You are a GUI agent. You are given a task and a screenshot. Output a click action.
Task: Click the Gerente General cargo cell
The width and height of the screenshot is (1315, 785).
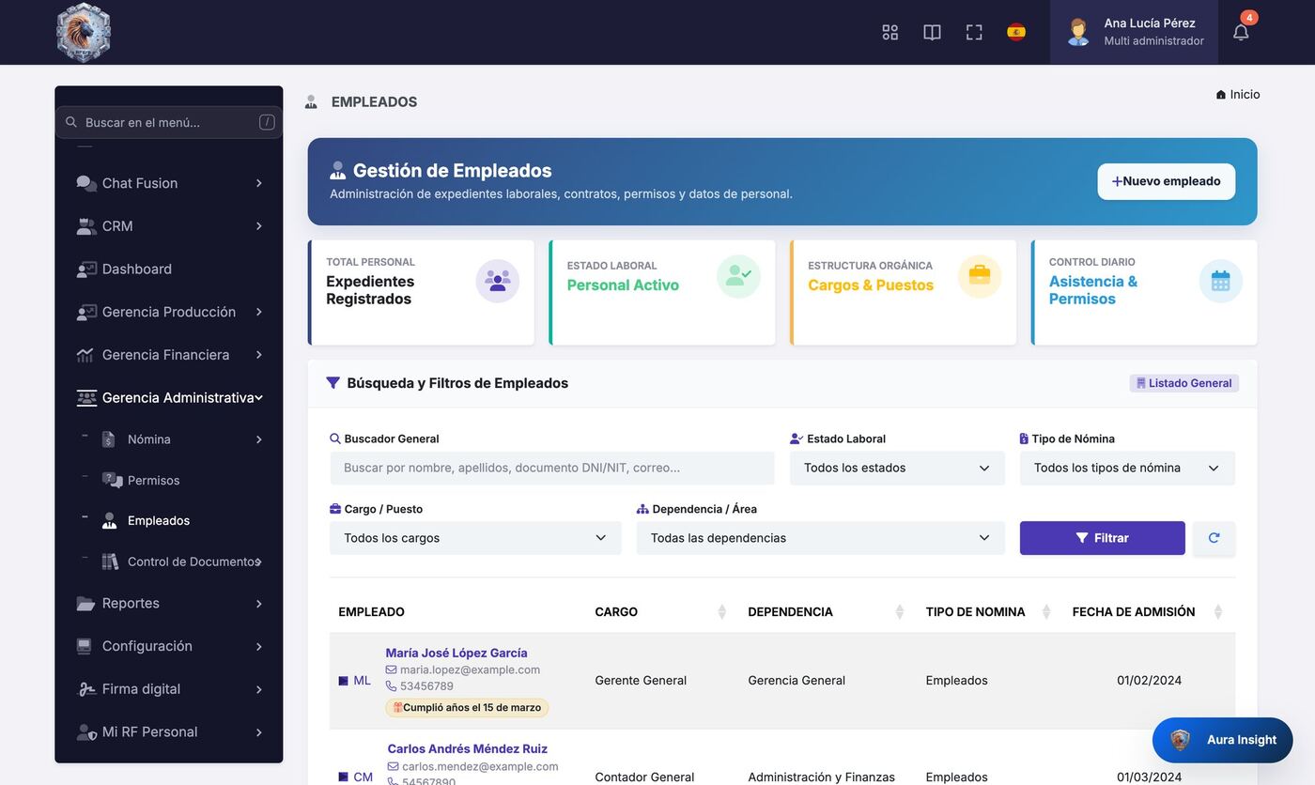641,681
